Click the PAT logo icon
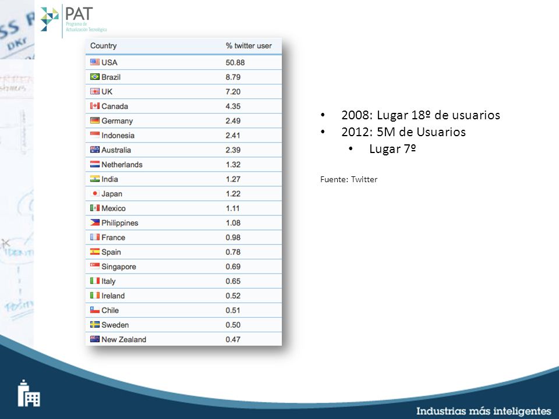 click(49, 19)
